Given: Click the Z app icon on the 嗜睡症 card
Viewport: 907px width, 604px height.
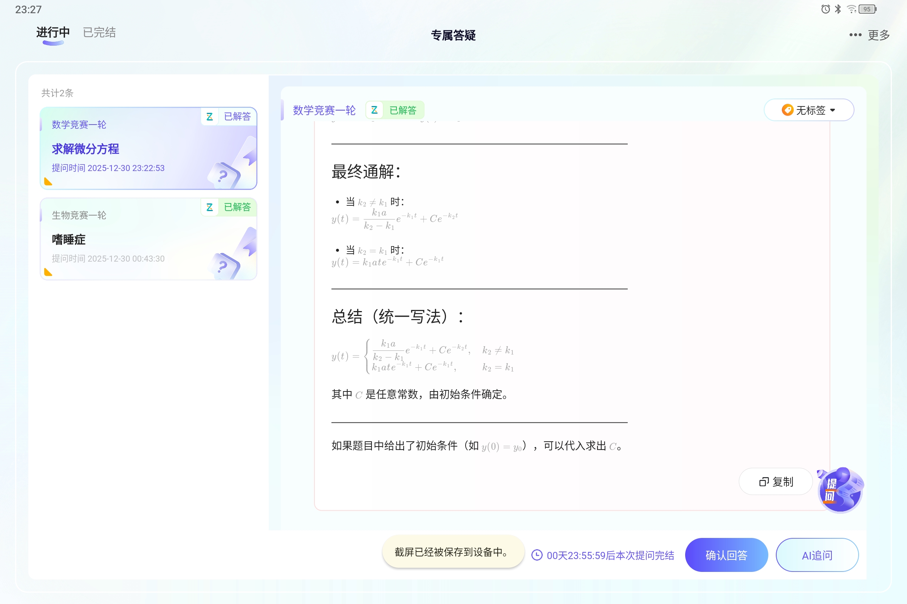Looking at the screenshot, I should coord(209,207).
